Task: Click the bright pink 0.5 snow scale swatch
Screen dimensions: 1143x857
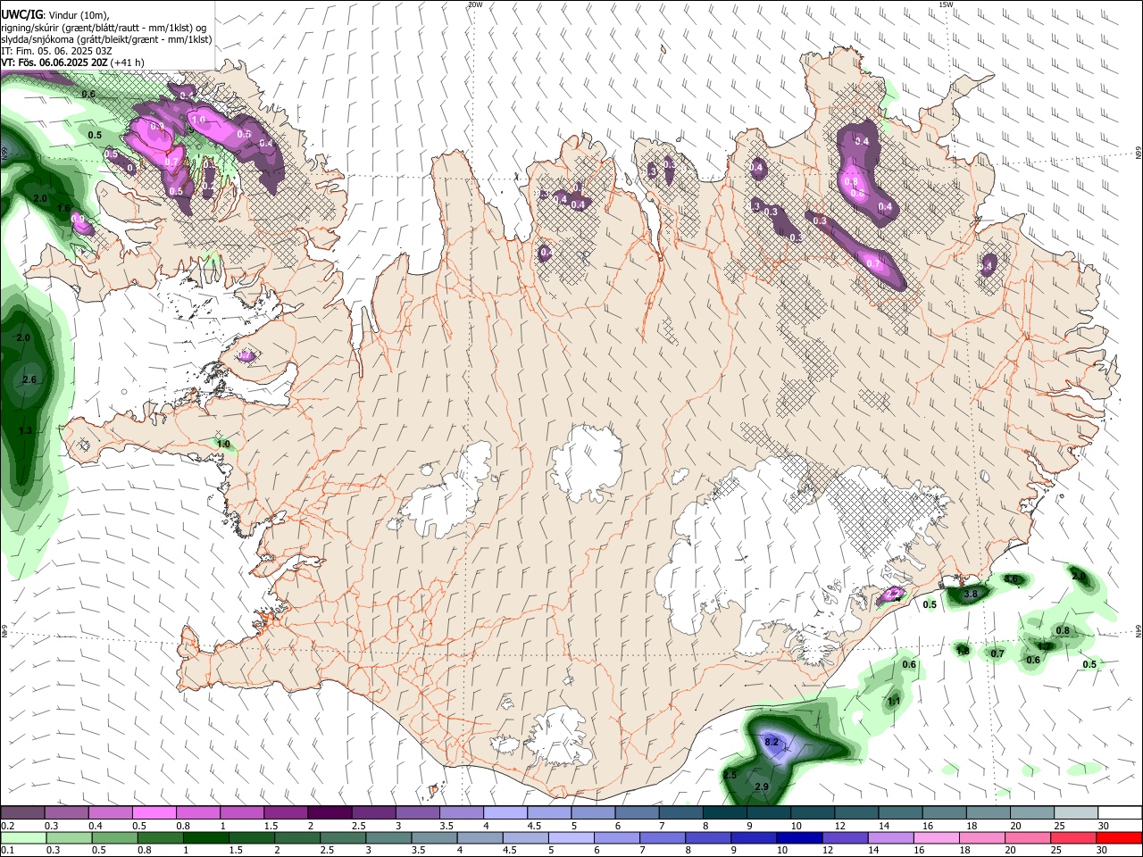Action: (154, 813)
